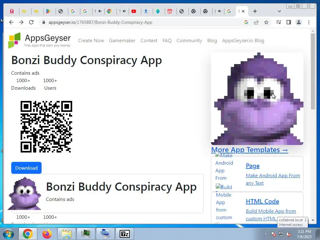The width and height of the screenshot is (320, 240).
Task: Click the blue Download button
Action: [26, 168]
